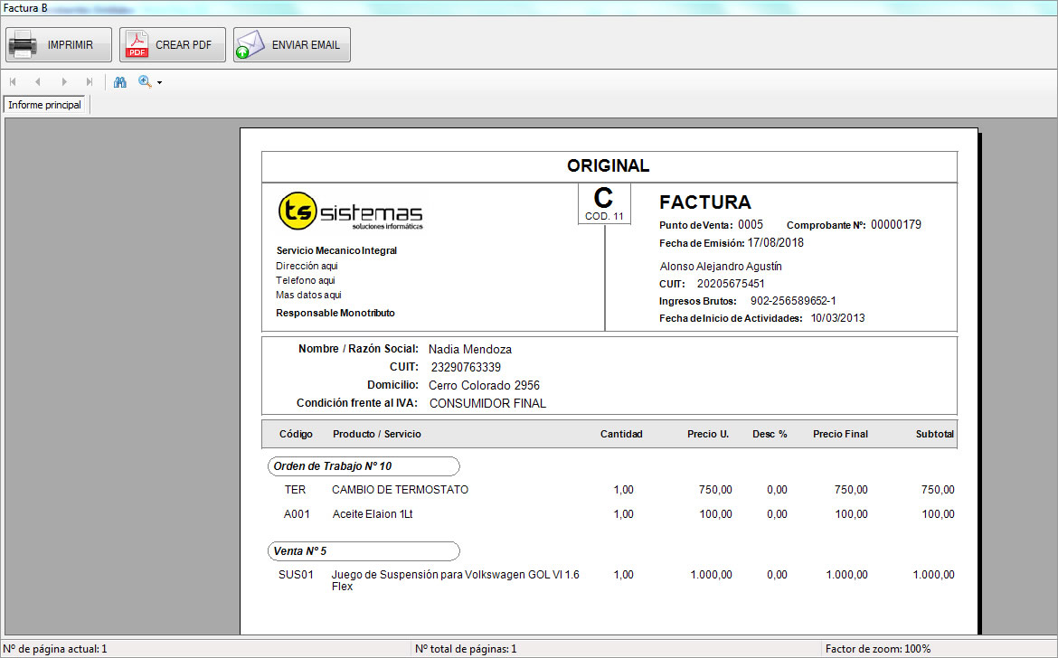The image size is (1058, 658).
Task: Click customer name Nadia Mendoza
Action: tap(470, 349)
